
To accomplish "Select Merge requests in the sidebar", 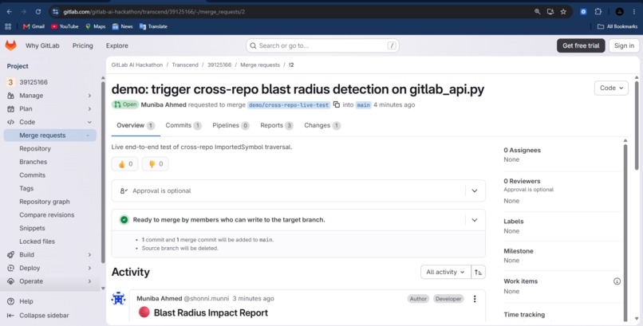I will 50,136.
